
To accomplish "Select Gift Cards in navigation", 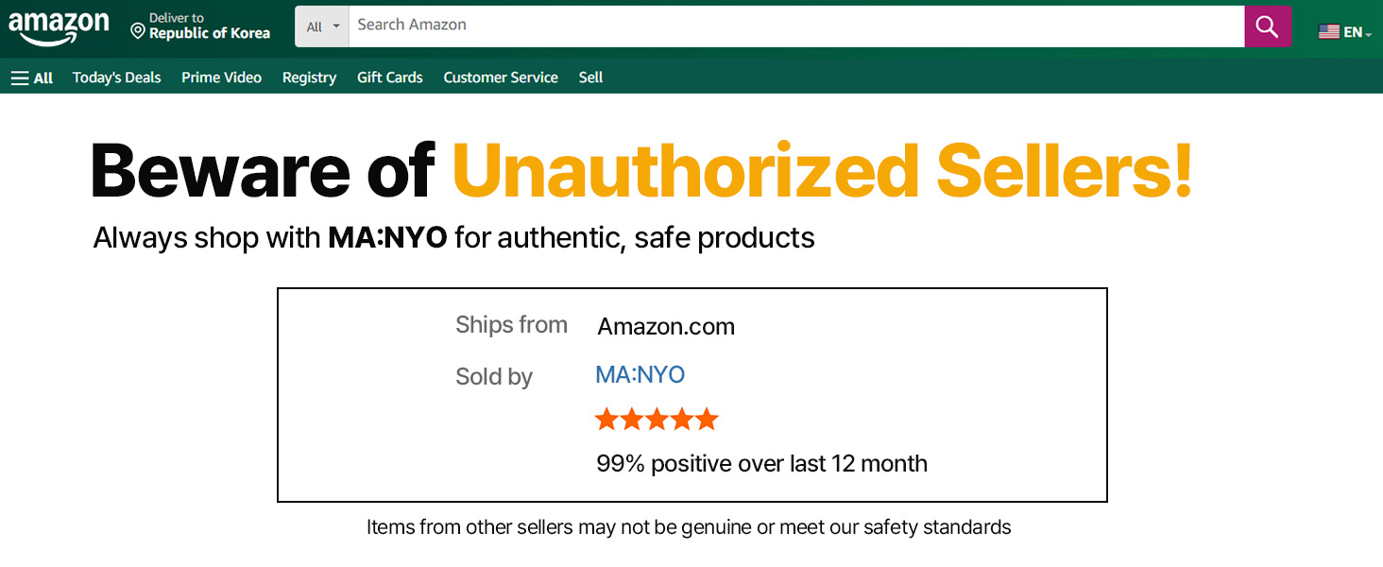I will pos(390,77).
